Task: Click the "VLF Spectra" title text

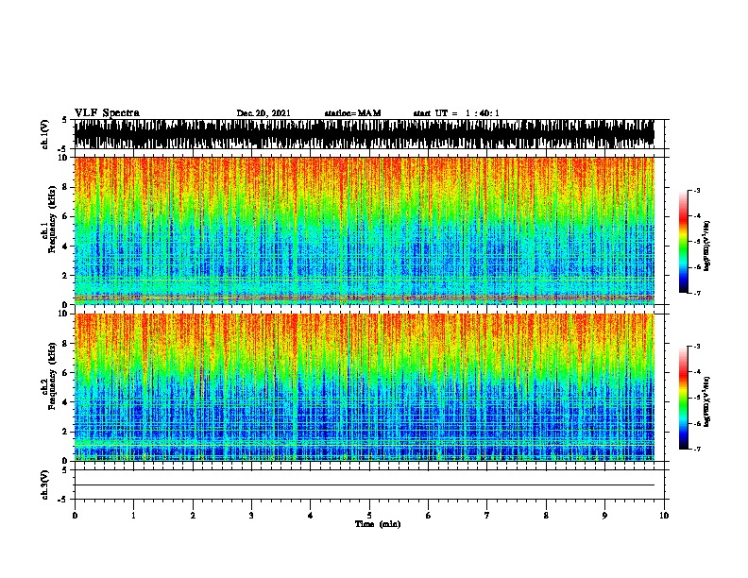Action: (107, 113)
